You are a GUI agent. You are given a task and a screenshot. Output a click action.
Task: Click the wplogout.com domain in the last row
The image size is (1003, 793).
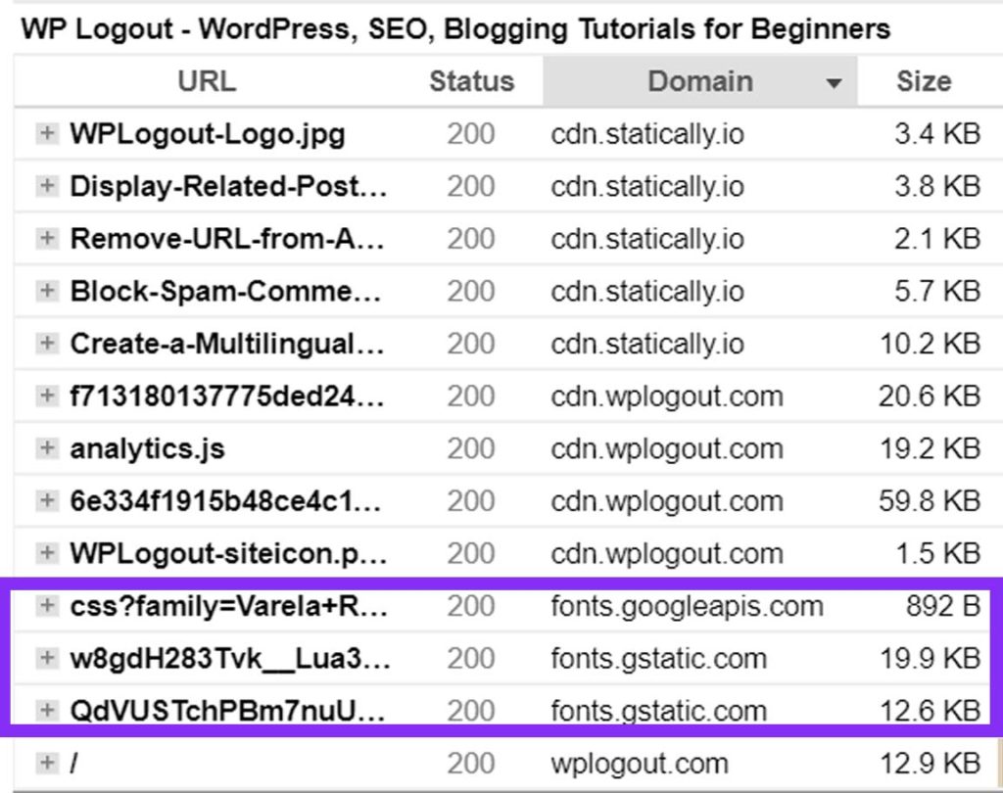click(x=639, y=764)
